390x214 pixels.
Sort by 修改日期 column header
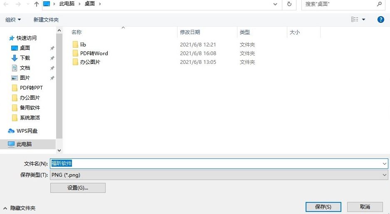pyautogui.click(x=190, y=32)
